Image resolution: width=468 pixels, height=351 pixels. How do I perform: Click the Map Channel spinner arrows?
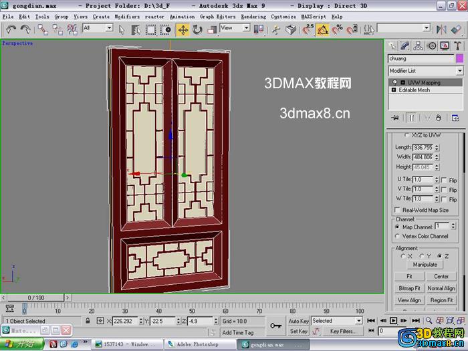453,226
